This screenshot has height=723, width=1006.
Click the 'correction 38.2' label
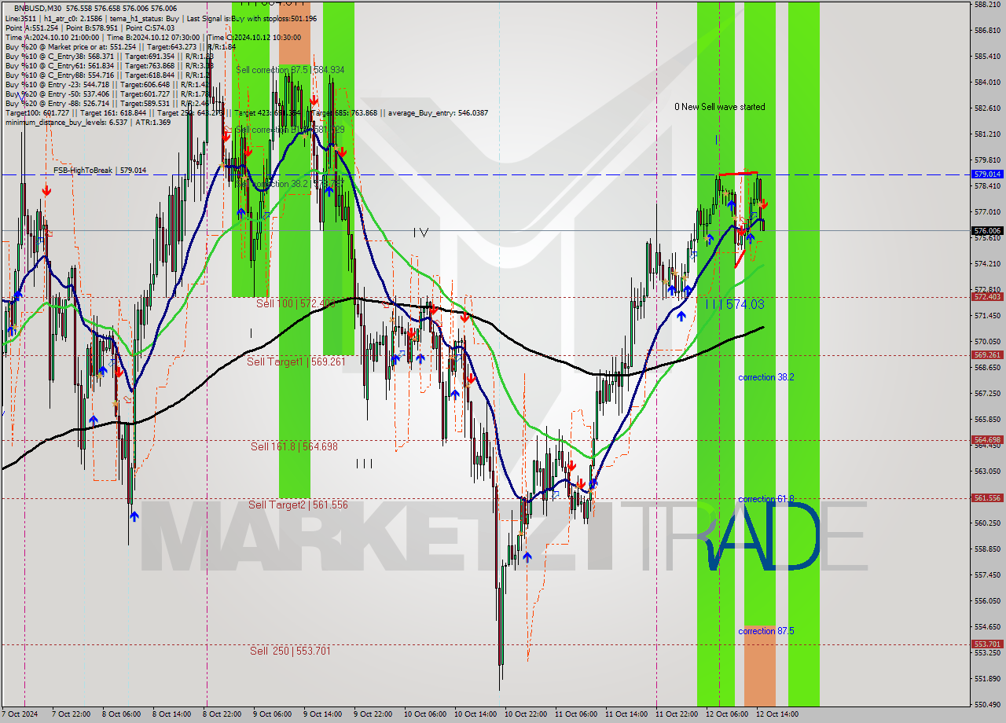[x=766, y=377]
